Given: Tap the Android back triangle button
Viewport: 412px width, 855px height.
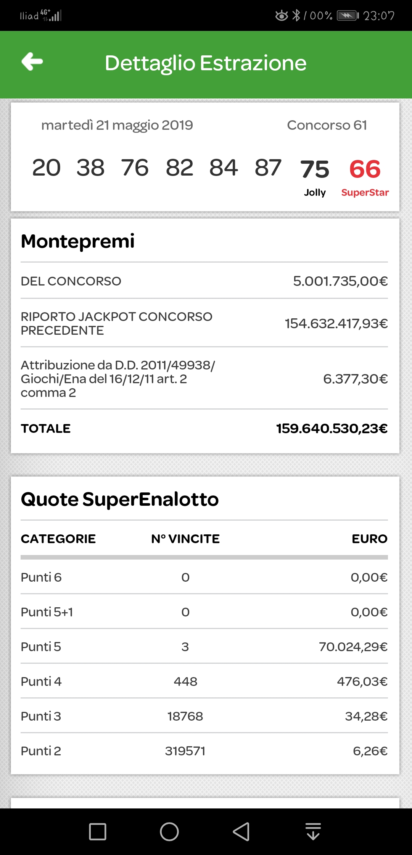Looking at the screenshot, I should pyautogui.click(x=241, y=832).
